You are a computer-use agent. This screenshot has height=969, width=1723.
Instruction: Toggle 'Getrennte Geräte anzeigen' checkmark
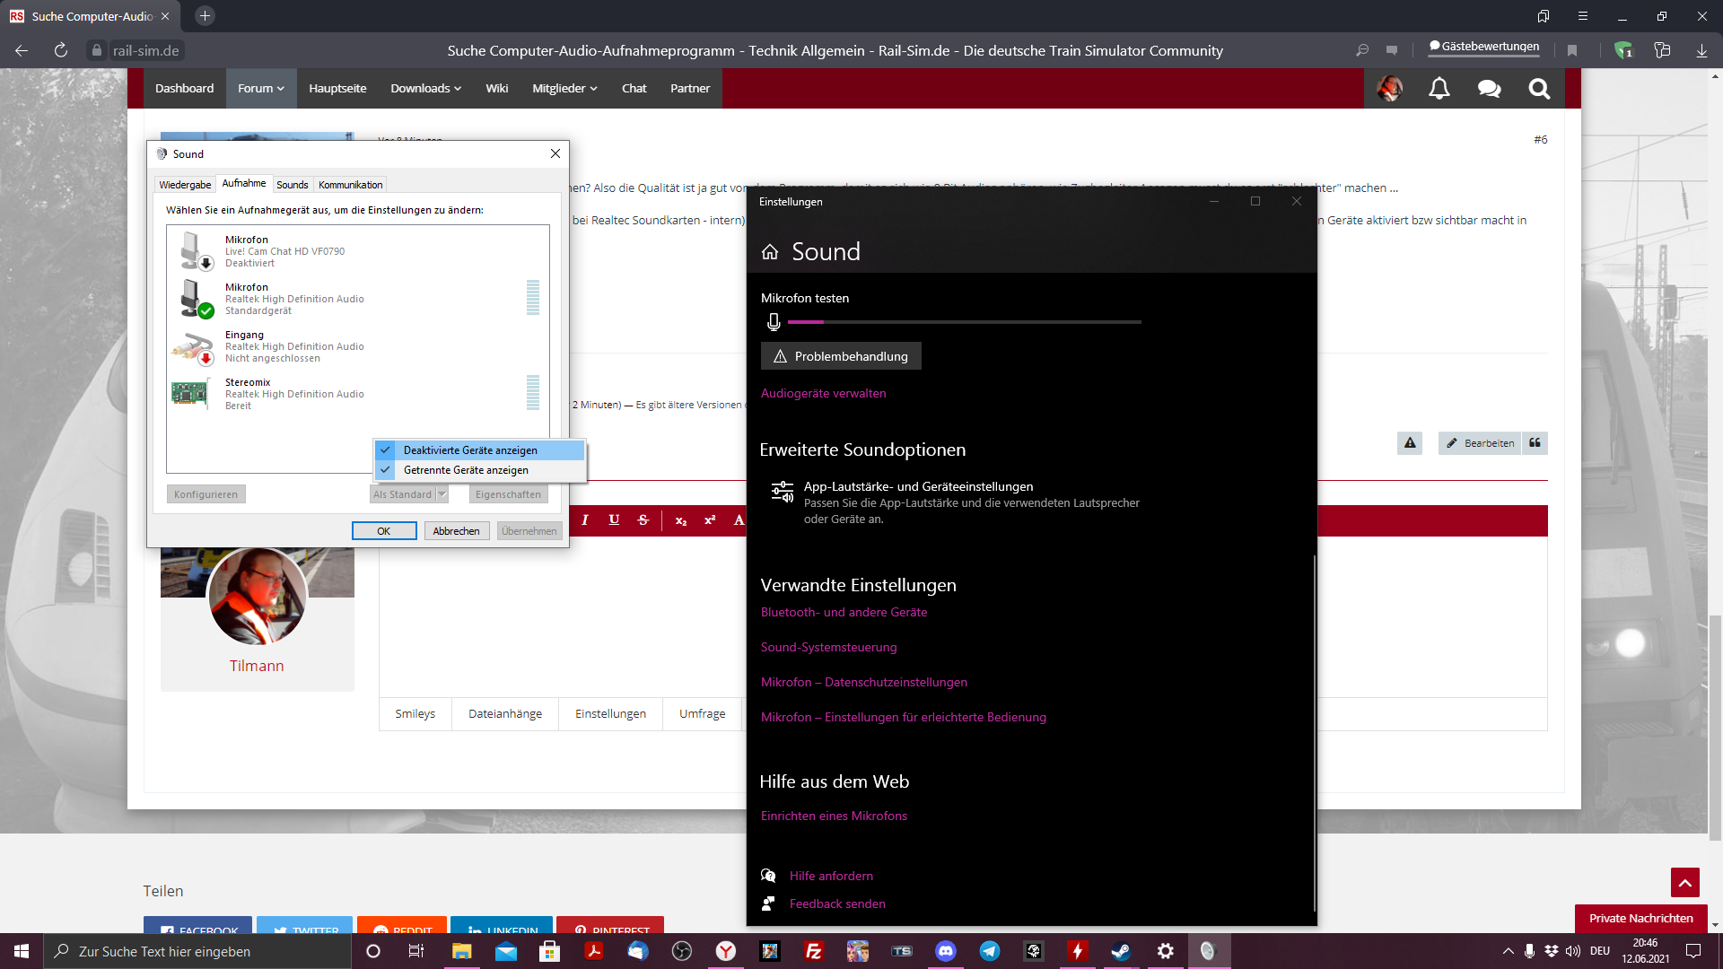pyautogui.click(x=466, y=470)
